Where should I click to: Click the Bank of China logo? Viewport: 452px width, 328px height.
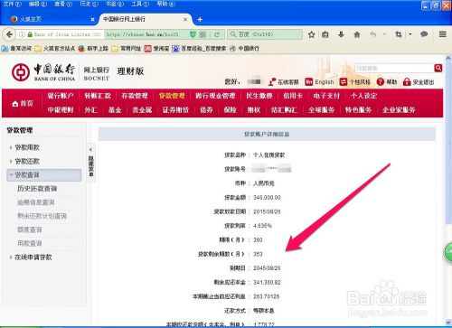(43, 72)
